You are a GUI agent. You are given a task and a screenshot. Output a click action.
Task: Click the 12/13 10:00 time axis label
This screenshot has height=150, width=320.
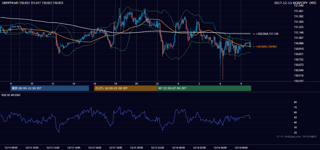[x=32, y=148]
